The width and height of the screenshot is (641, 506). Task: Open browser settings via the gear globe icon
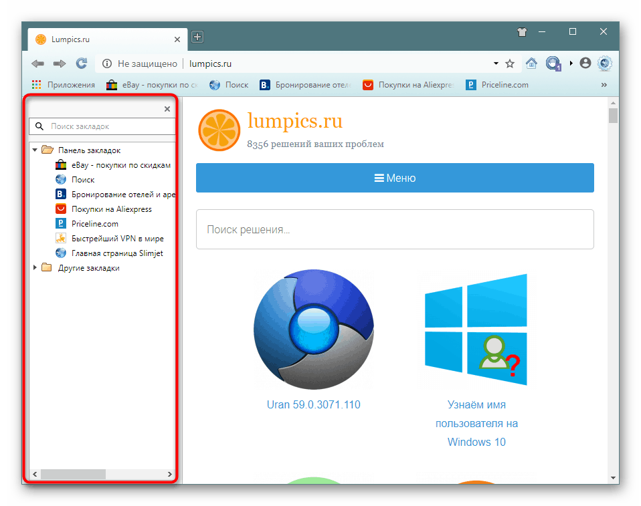(604, 63)
